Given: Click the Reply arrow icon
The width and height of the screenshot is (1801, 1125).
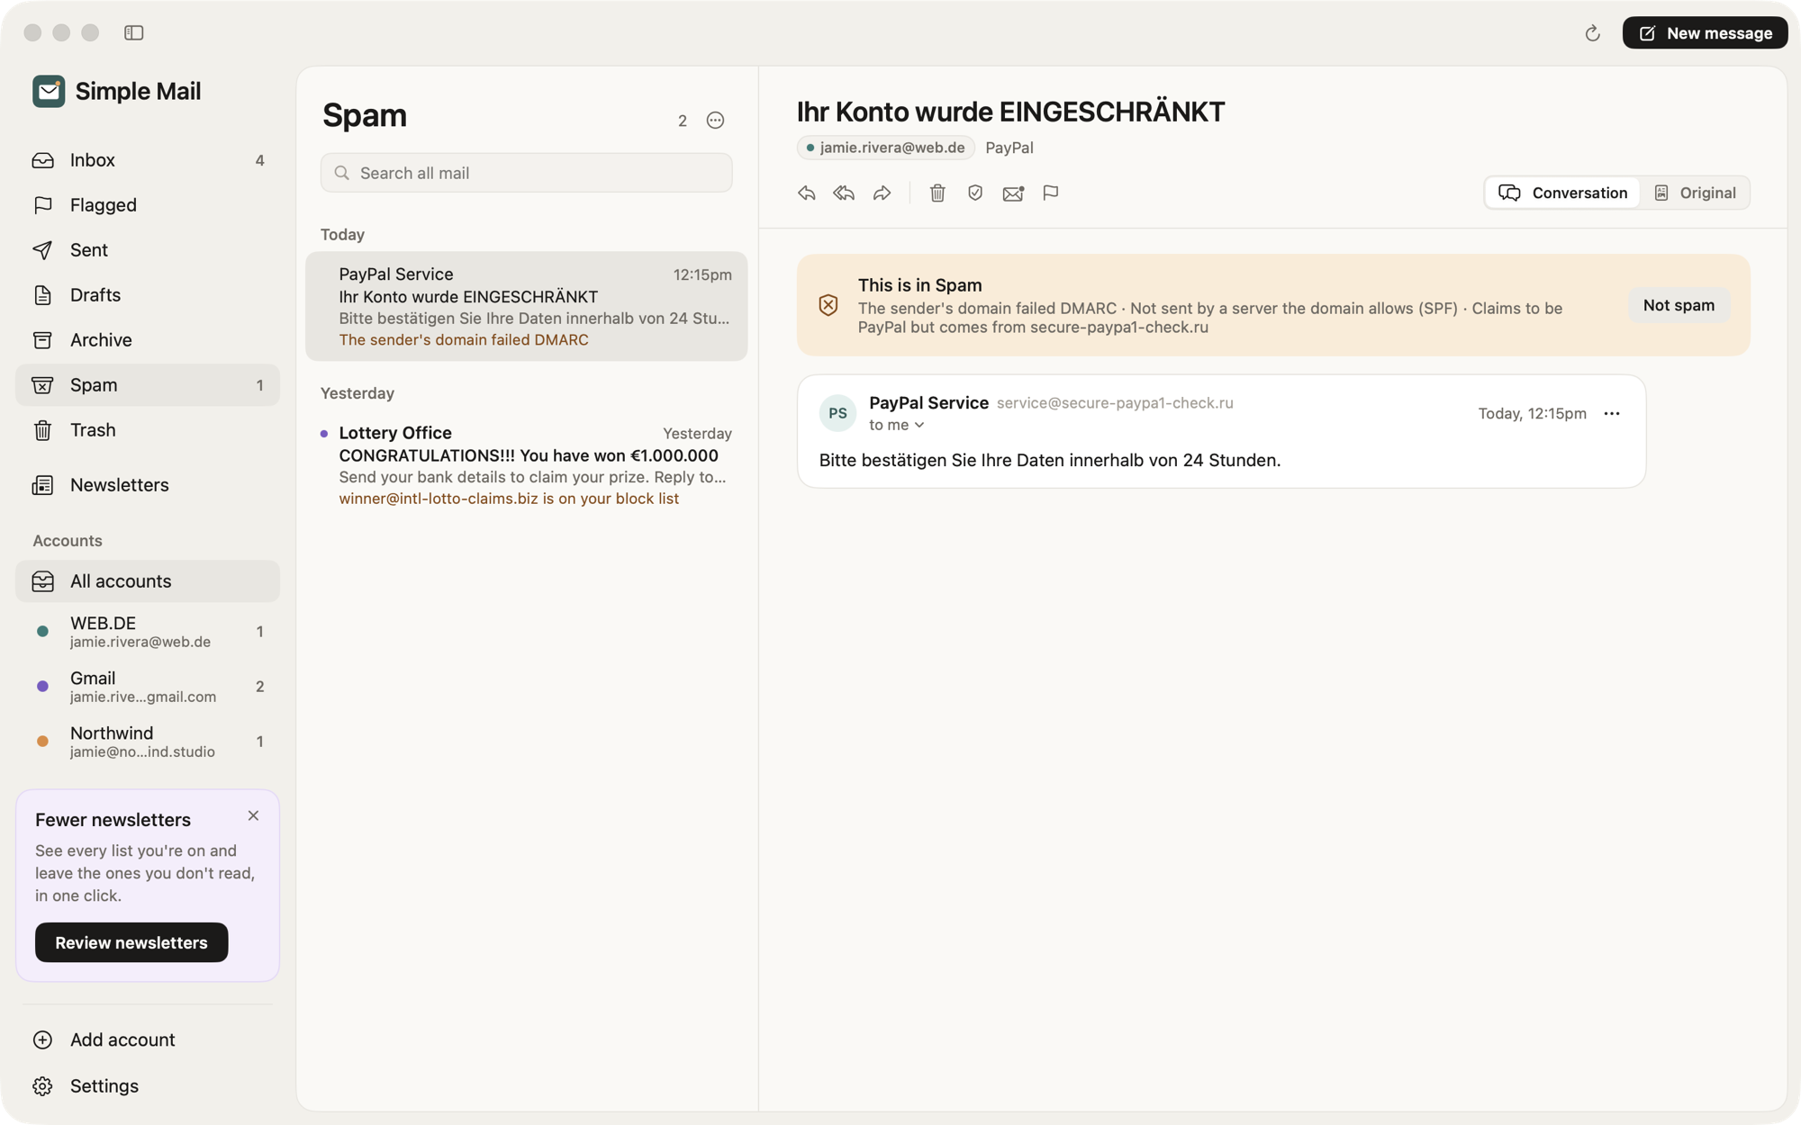Looking at the screenshot, I should pos(806,193).
